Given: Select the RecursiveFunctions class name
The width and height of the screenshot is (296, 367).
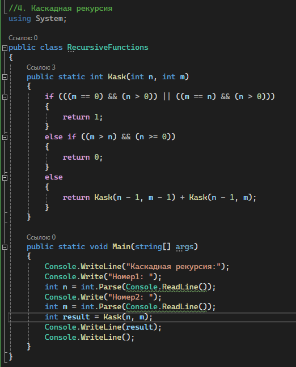Looking at the screenshot, I should tap(108, 48).
